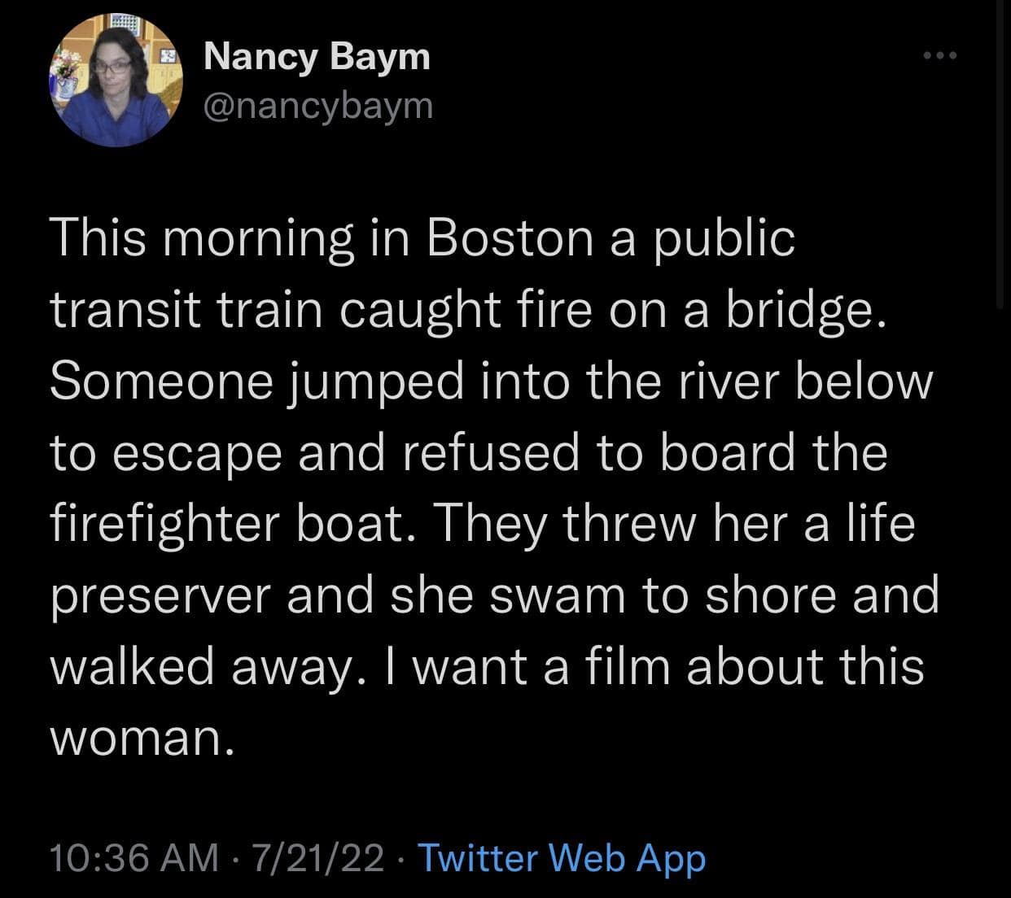Image resolution: width=1011 pixels, height=898 pixels.
Task: Click the 10:36 AM timestamp
Action: 134,857
